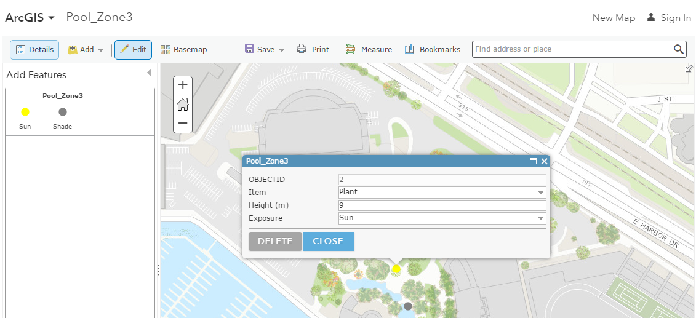Click the search magnifier icon

tap(679, 50)
